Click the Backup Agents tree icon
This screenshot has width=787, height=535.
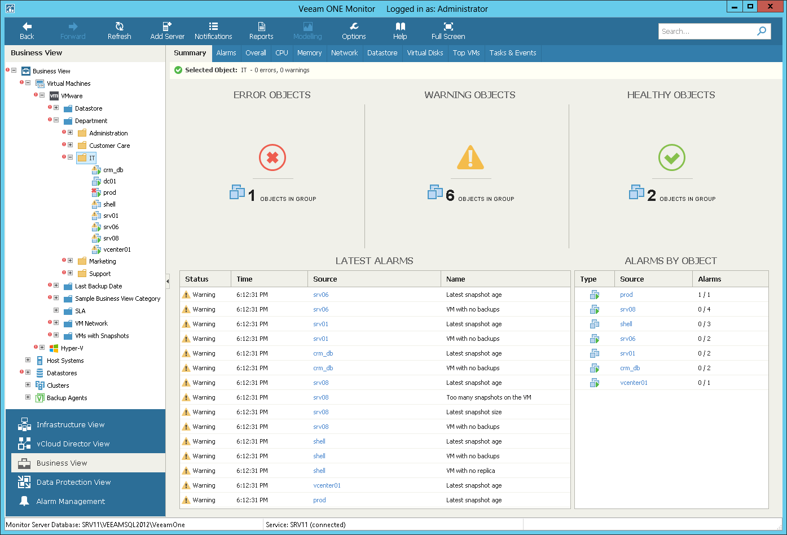click(x=40, y=398)
